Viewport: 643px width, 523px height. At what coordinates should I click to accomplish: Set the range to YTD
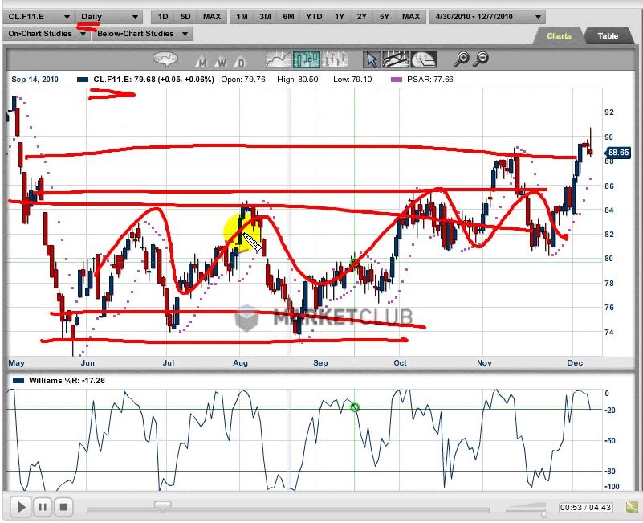(314, 17)
